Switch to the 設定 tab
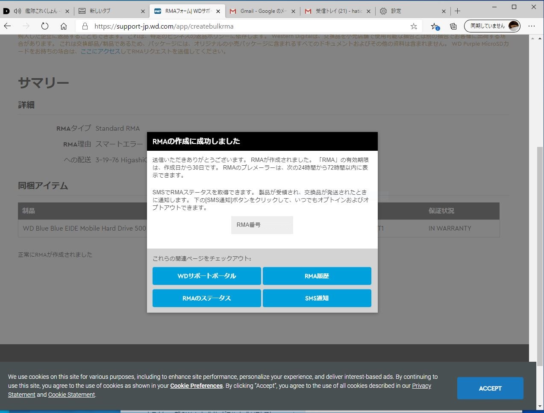This screenshot has height=413, width=544. click(x=413, y=11)
